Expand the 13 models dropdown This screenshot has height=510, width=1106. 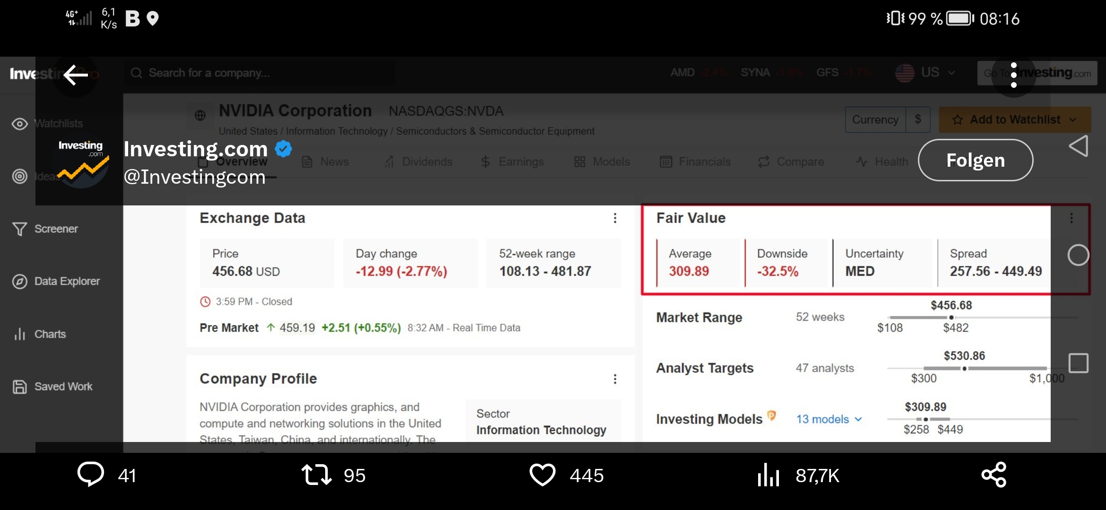[829, 419]
